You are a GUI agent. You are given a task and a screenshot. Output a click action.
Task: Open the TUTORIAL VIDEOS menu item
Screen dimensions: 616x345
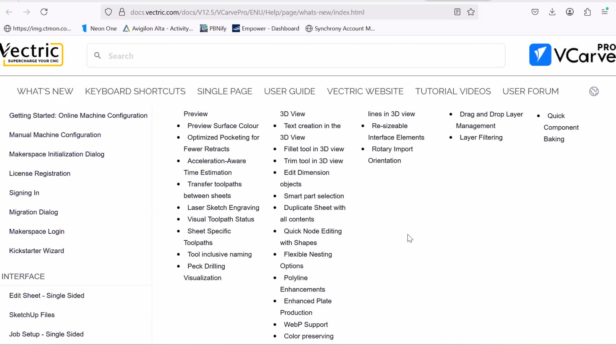453,91
